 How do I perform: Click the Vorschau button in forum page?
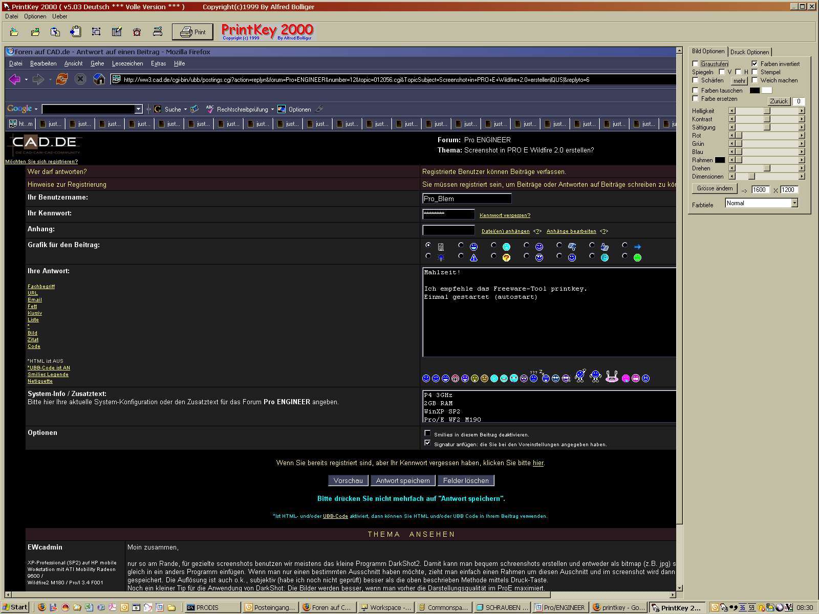348,480
